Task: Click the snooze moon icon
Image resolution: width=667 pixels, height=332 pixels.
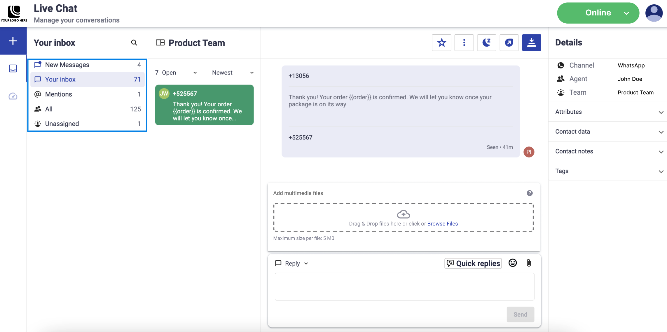Action: [x=486, y=43]
